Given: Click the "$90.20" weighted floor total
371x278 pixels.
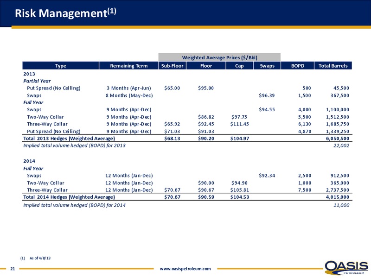Looking at the screenshot, I should coord(206,139).
